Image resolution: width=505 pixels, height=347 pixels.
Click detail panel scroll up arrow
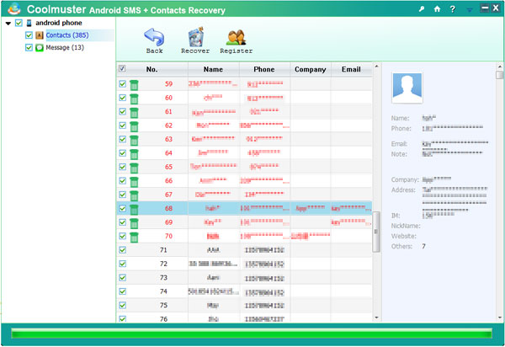499,67
